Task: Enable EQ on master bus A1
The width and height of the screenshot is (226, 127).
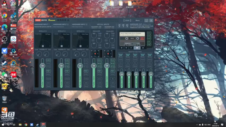Action: pos(121,63)
